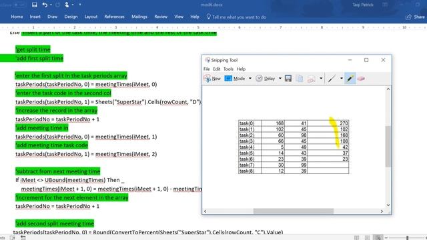Click the Touch/Mouse mode icon
The height and width of the screenshot is (240, 427).
pyautogui.click(x=67, y=5)
